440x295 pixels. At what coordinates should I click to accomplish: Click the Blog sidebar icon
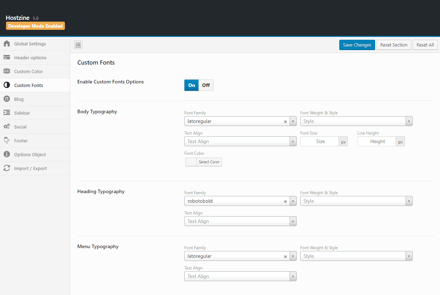click(x=7, y=99)
